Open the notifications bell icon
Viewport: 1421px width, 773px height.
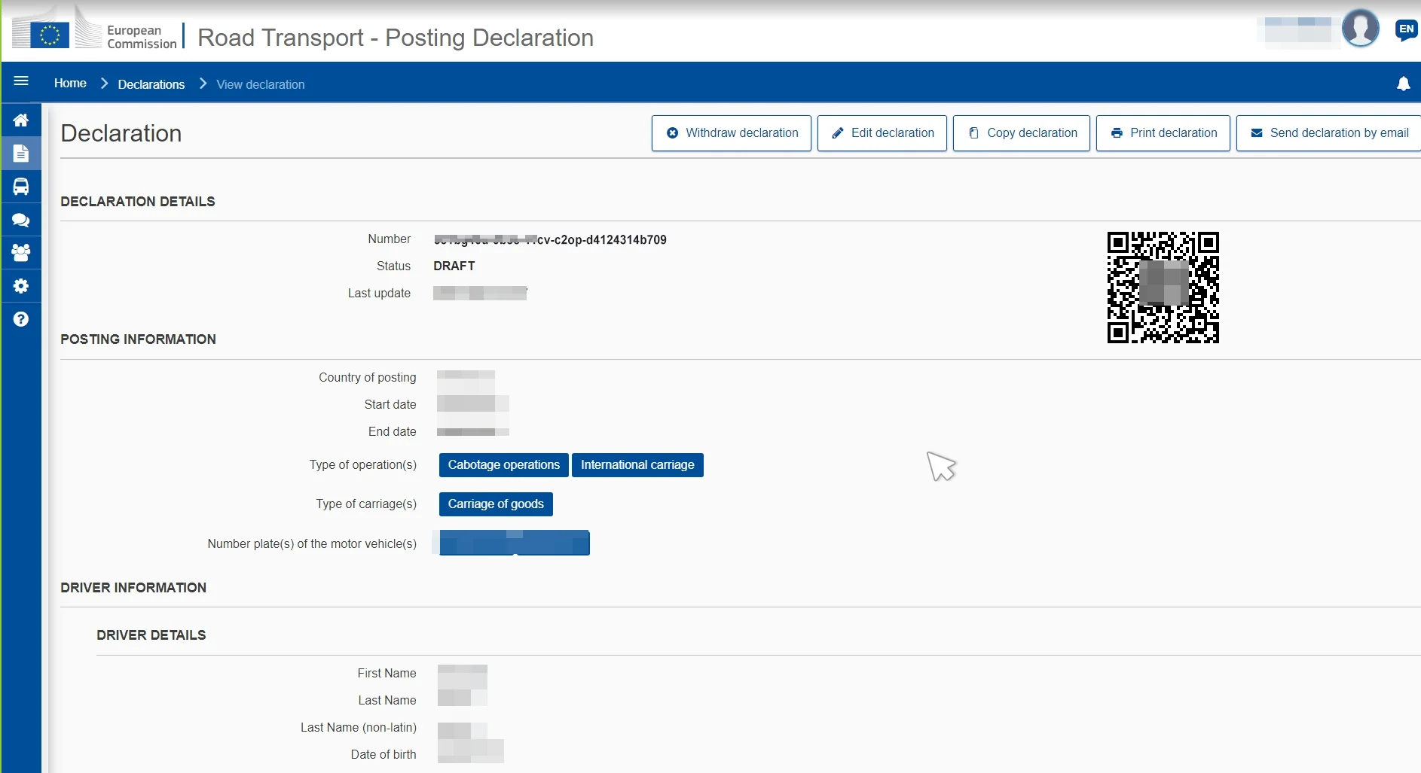pyautogui.click(x=1403, y=84)
